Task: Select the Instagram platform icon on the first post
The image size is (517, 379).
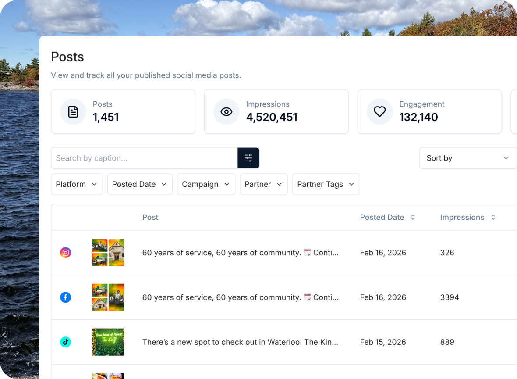Action: (66, 253)
